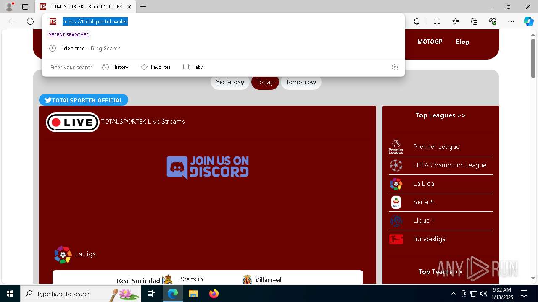Select the Tomorrow schedule tab
Image resolution: width=538 pixels, height=302 pixels.
[x=301, y=82]
